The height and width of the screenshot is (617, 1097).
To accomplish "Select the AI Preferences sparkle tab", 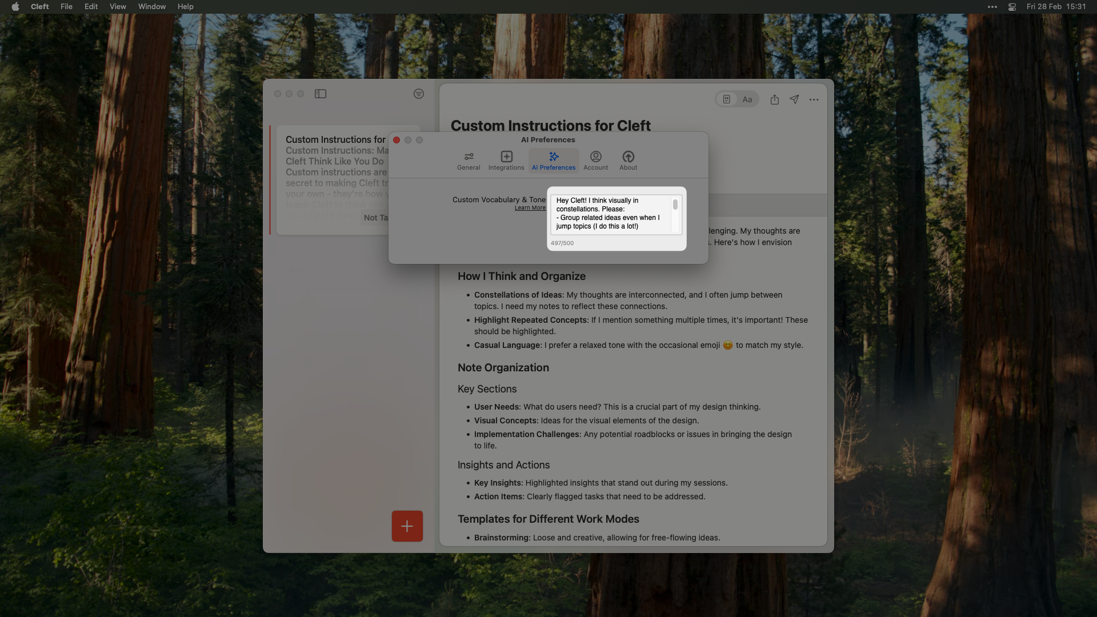I will (553, 160).
